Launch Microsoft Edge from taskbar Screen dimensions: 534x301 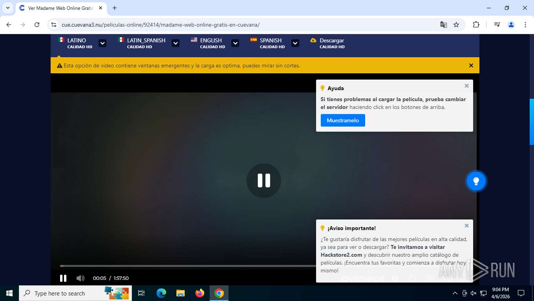point(161,293)
